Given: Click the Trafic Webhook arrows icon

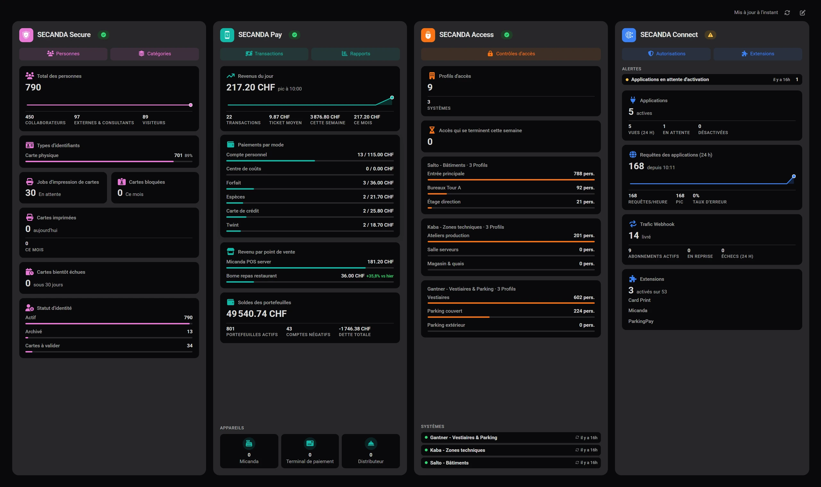Looking at the screenshot, I should (632, 224).
